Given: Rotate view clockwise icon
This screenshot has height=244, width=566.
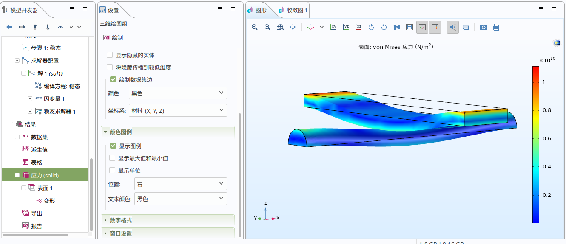Looking at the screenshot, I should point(371,27).
